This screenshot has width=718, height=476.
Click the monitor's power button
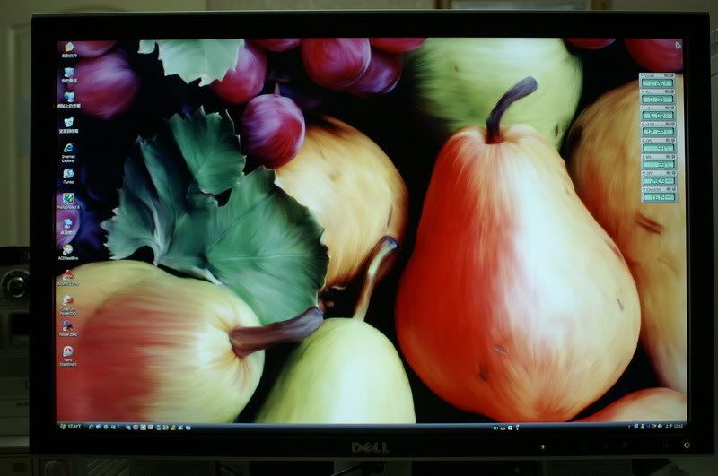(687, 445)
